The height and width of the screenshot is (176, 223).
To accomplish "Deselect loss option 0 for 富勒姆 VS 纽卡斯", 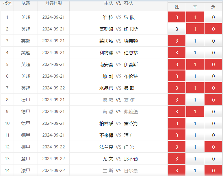I will 213,29.
